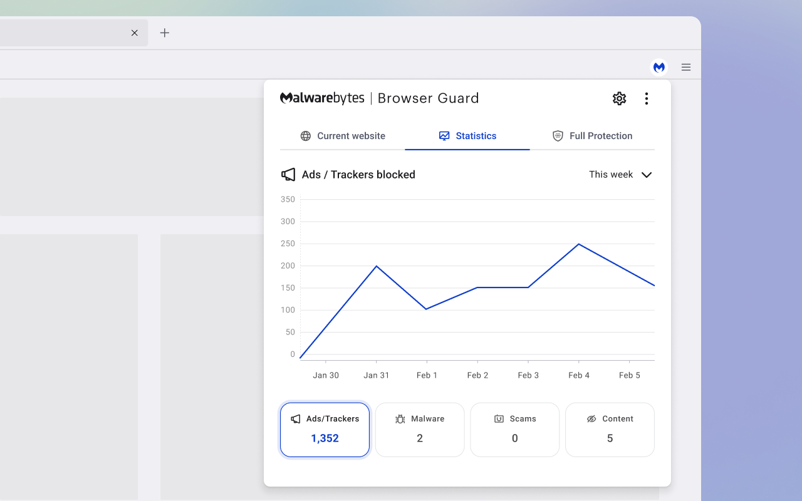Viewport: 802px width, 501px height.
Task: Expand the This week chevron arrow
Action: [x=647, y=175]
